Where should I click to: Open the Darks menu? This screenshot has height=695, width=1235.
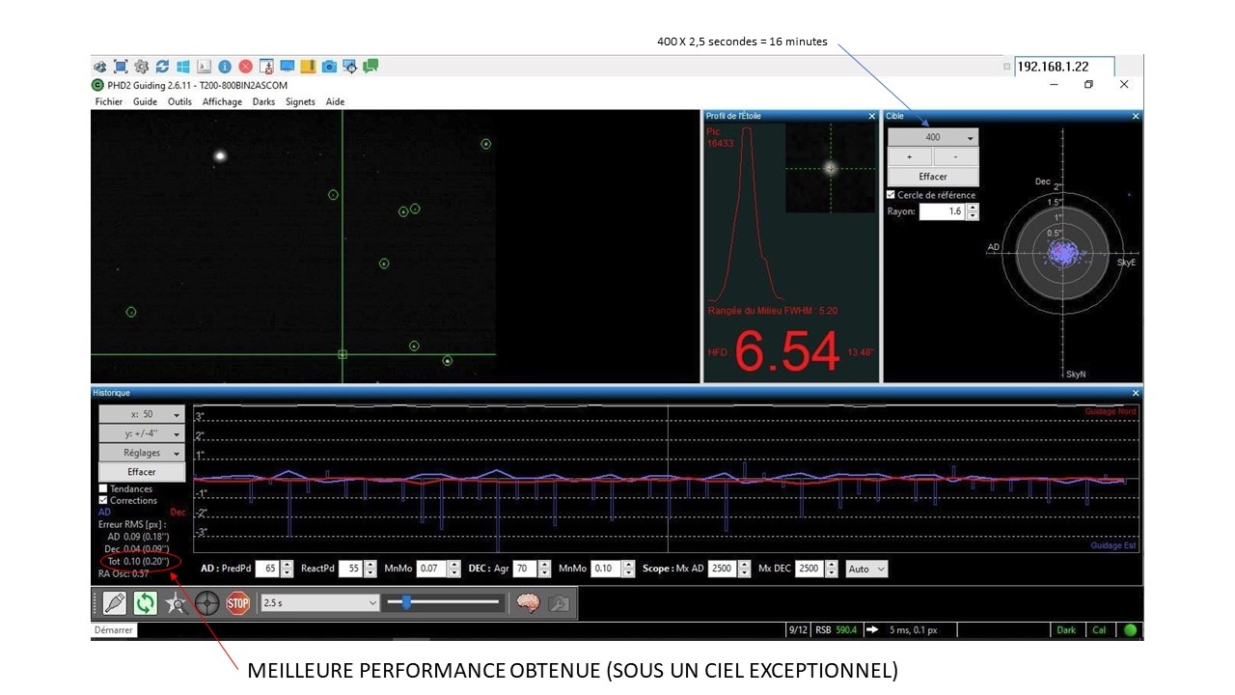(263, 101)
